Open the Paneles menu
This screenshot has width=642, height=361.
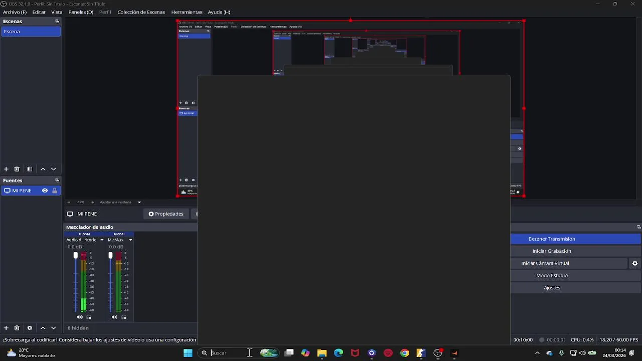81,12
